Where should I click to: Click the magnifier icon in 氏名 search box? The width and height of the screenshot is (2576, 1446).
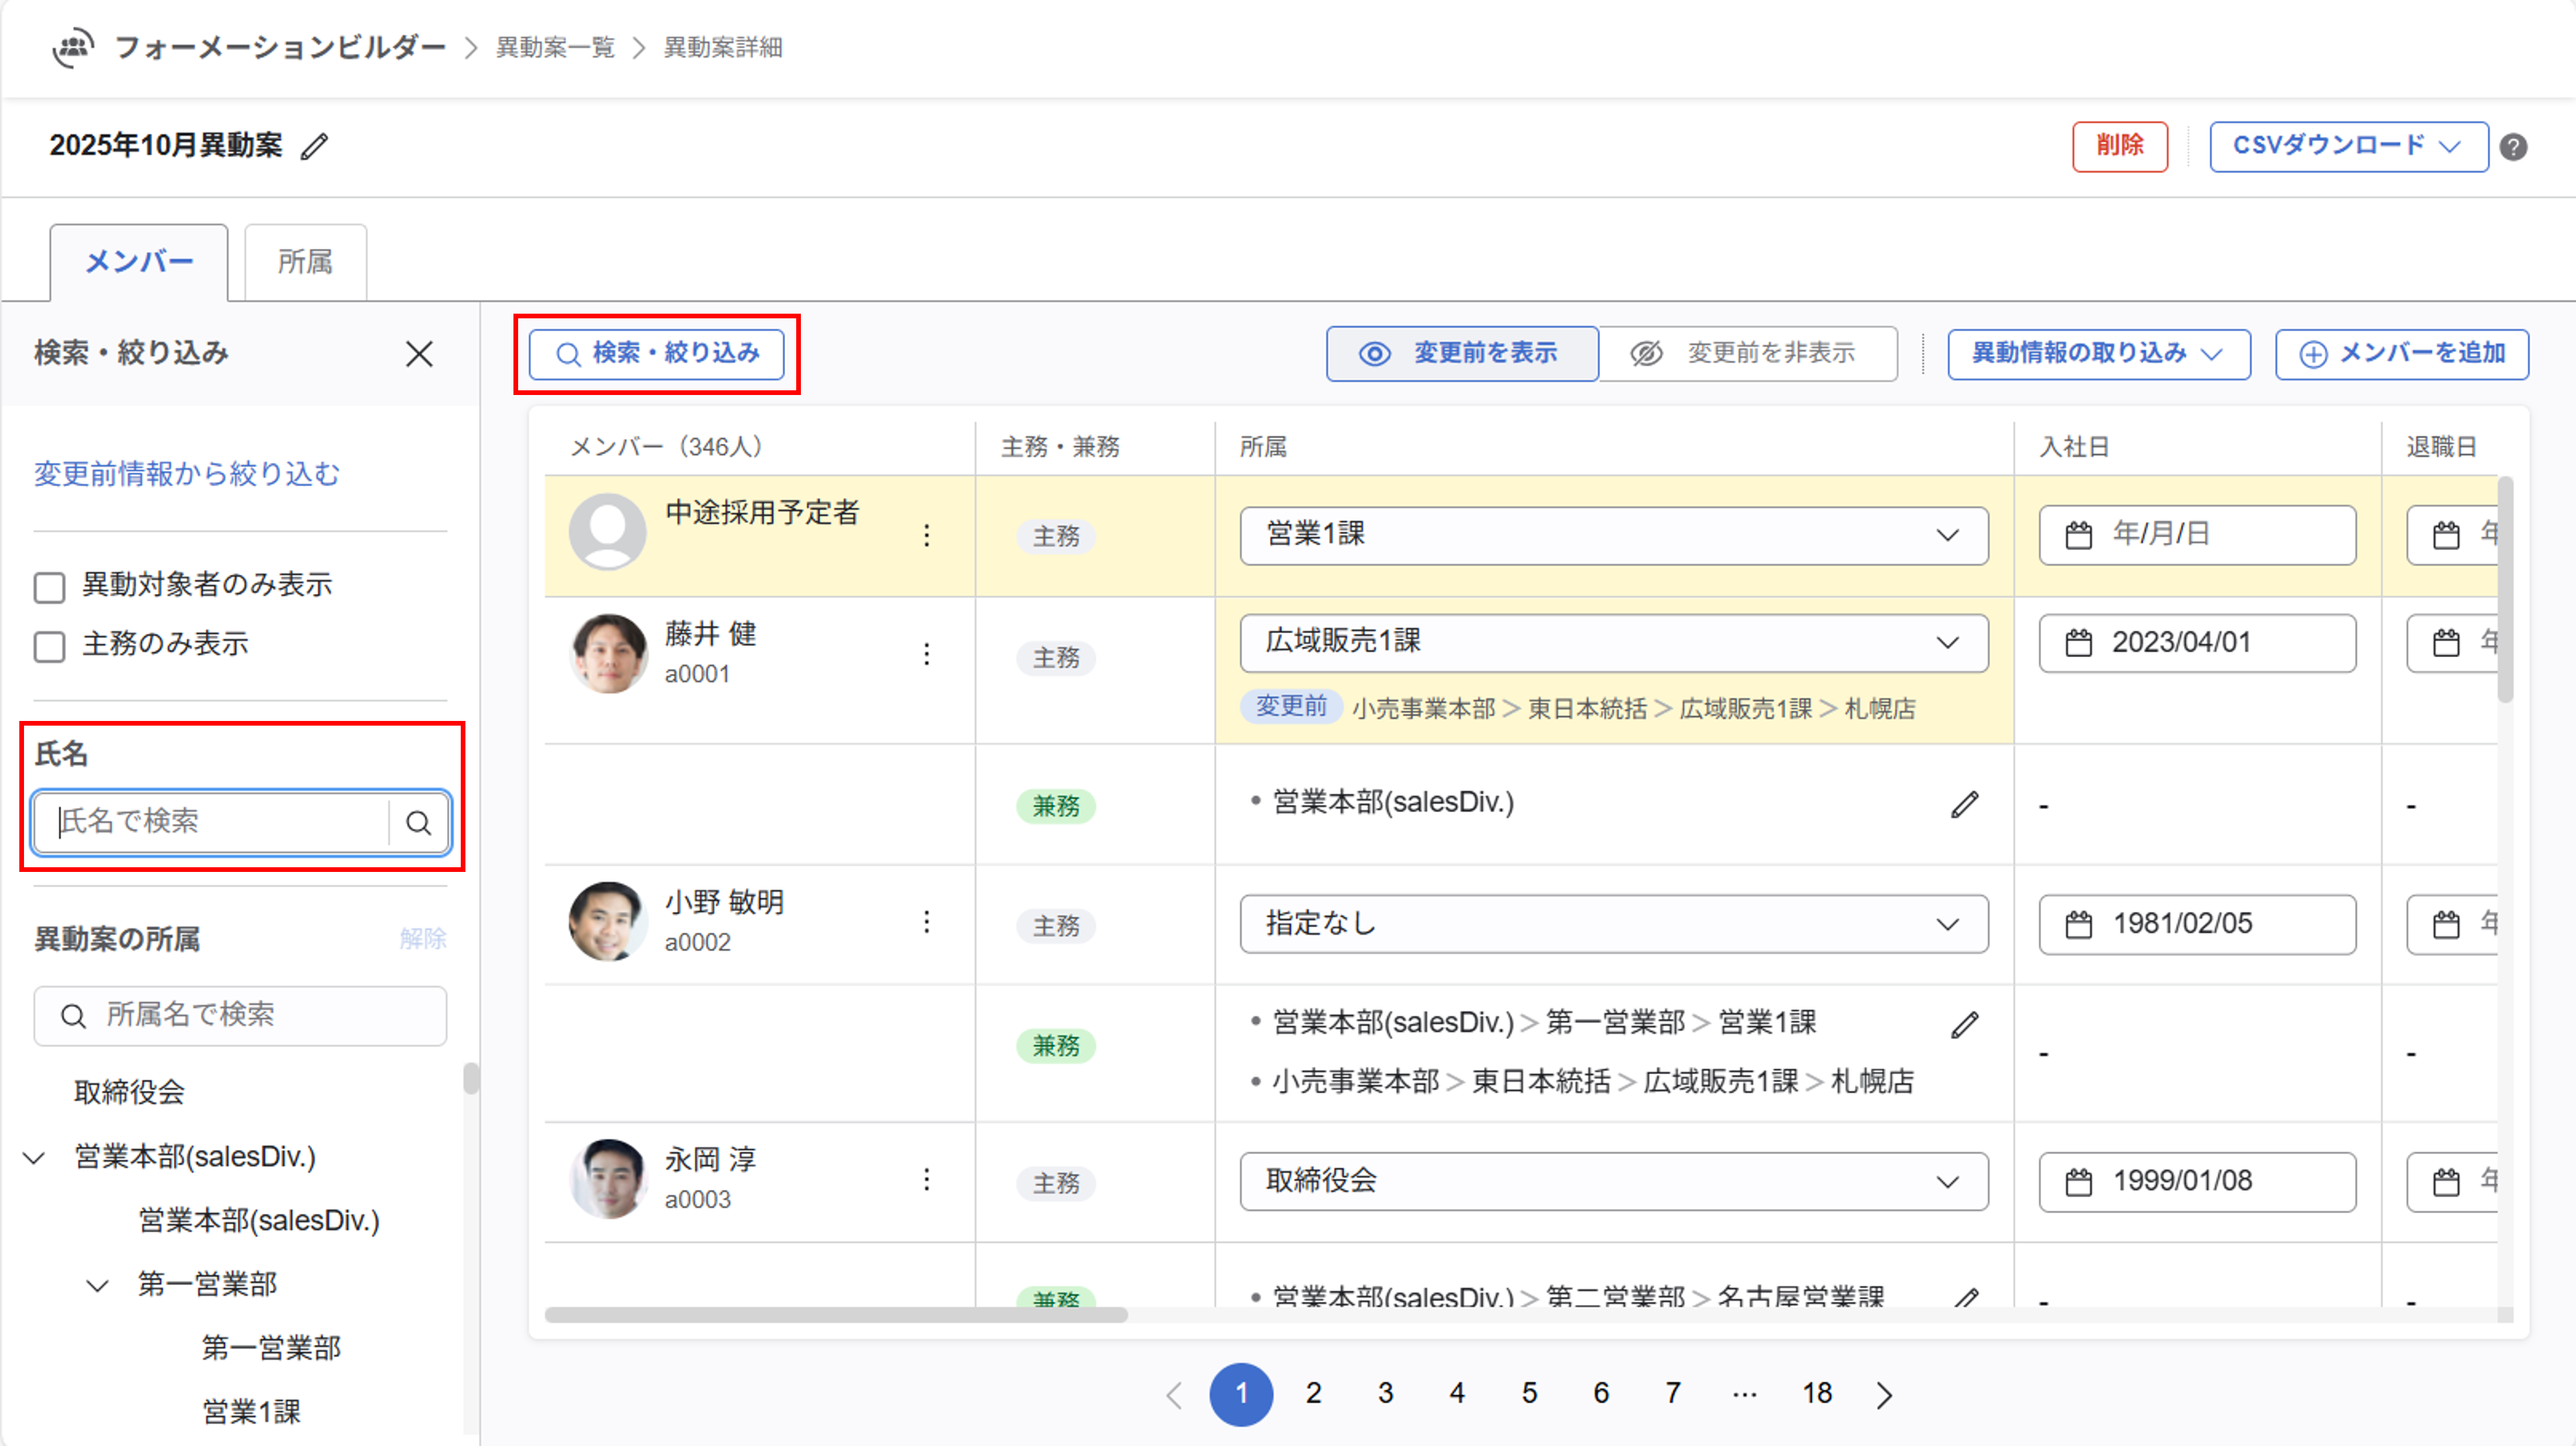click(418, 822)
